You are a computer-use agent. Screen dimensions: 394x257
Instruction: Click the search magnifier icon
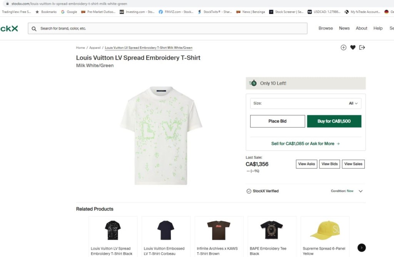pyautogui.click(x=34, y=28)
